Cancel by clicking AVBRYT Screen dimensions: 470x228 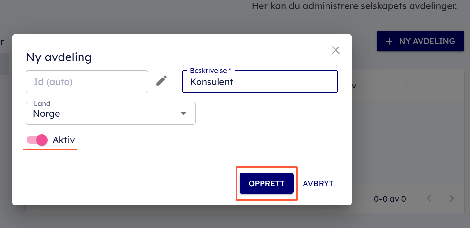(x=318, y=184)
